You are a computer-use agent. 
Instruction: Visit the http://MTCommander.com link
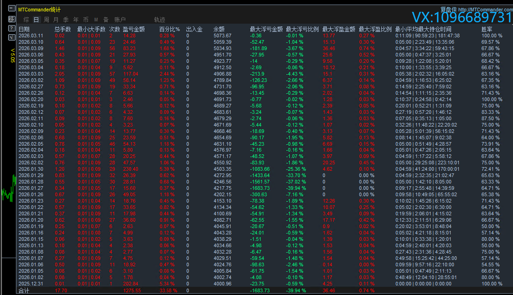click(485, 10)
